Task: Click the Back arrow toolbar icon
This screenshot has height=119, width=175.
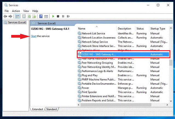Action: tap(5, 16)
